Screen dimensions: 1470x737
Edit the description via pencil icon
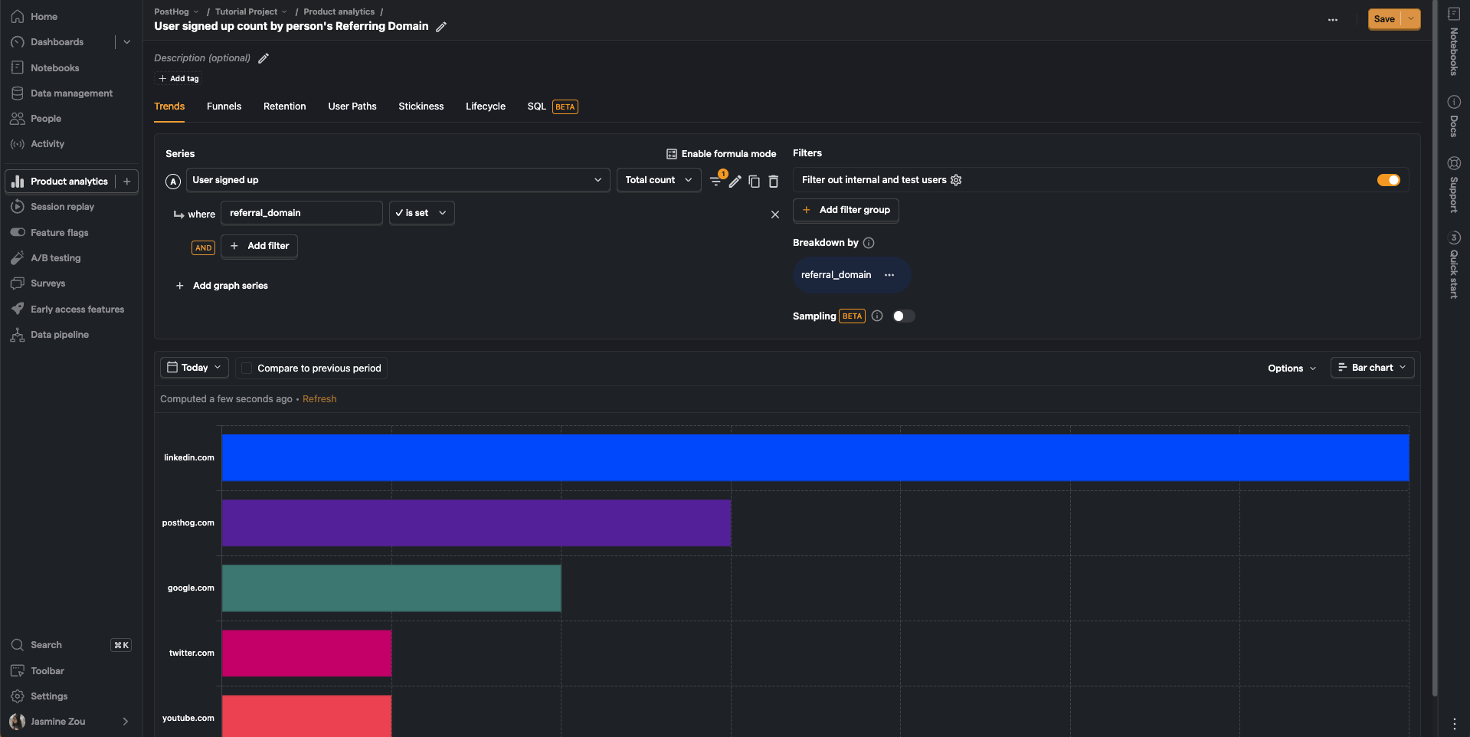[264, 58]
